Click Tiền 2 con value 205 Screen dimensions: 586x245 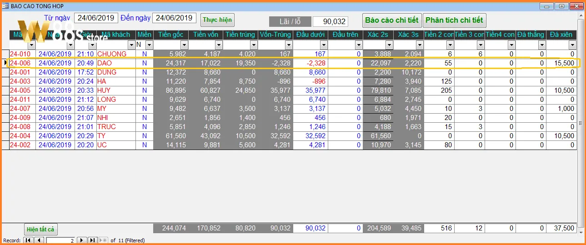[x=446, y=90]
